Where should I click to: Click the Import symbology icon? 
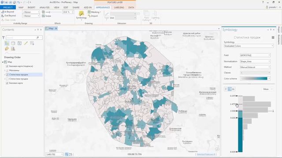point(89,16)
